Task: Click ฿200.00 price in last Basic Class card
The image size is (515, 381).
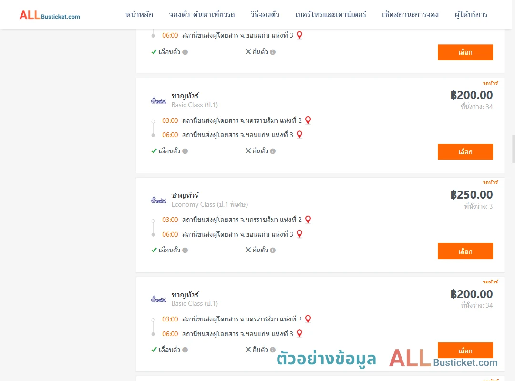Action: [471, 294]
